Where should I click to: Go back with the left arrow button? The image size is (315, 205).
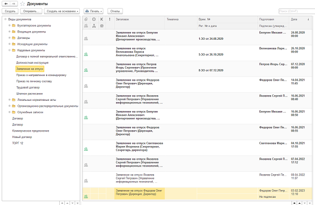coord(6,4)
